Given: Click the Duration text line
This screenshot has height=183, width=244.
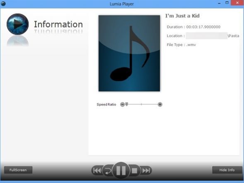Looking at the screenshot, I should [193, 27].
